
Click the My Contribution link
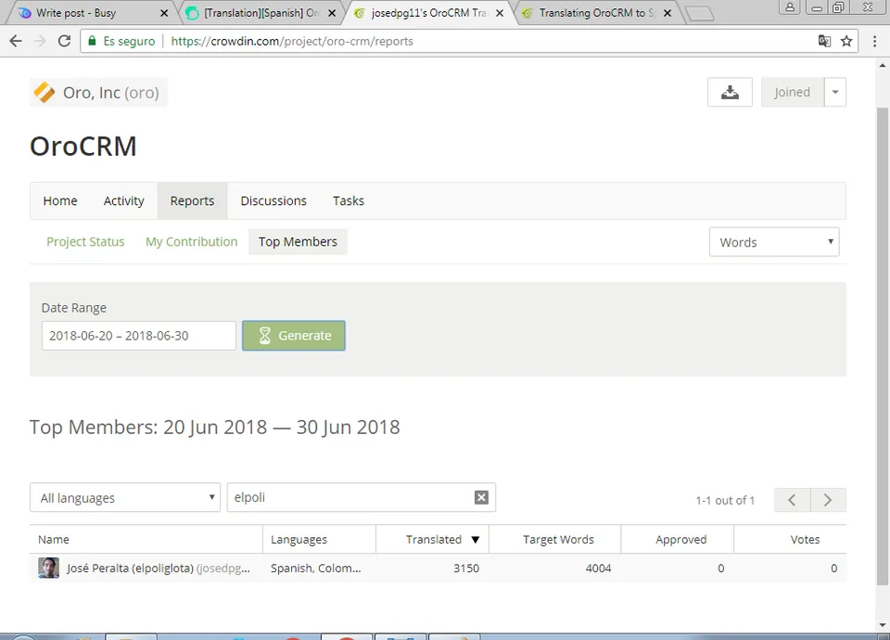click(x=192, y=241)
